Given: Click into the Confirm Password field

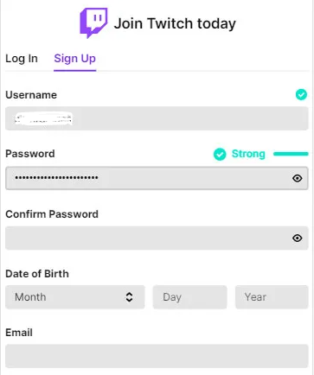Looking at the screenshot, I should click(x=157, y=238).
